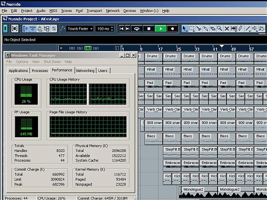
Task: Select the Mute (X) tool
Action: pyautogui.click(x=227, y=28)
